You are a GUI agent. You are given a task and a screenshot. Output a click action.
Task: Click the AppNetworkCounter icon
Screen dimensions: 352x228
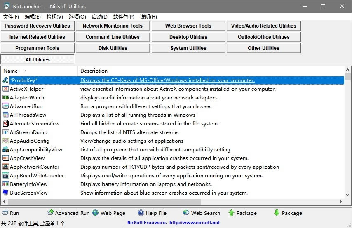coord(6,167)
